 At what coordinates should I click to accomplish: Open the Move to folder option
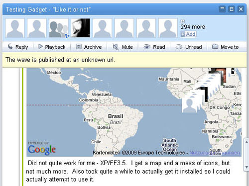click(x=225, y=47)
